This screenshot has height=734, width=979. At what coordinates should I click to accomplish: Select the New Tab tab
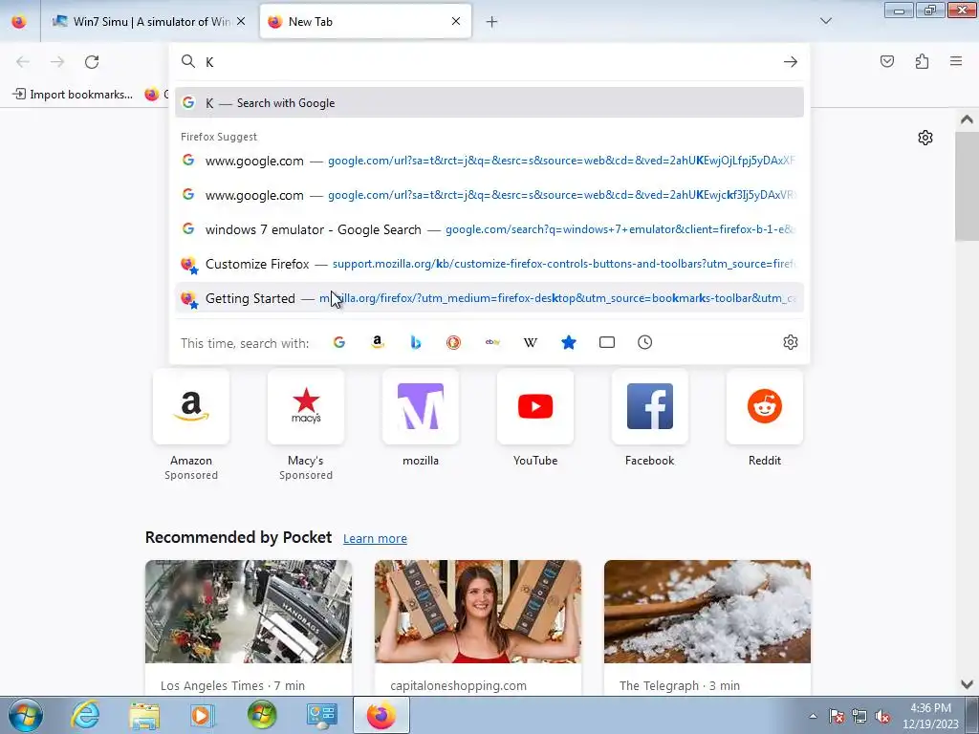(365, 21)
